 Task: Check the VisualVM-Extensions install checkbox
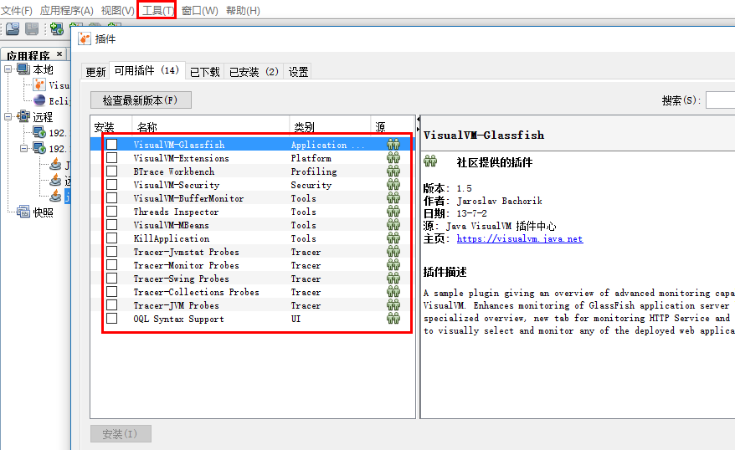111,158
